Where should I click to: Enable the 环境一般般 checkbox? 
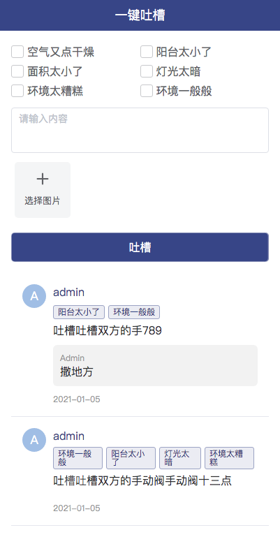click(x=147, y=91)
